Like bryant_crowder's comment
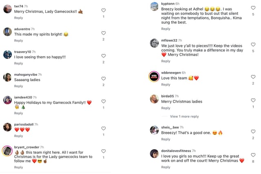The image size is (261, 174). [x=103, y=151]
